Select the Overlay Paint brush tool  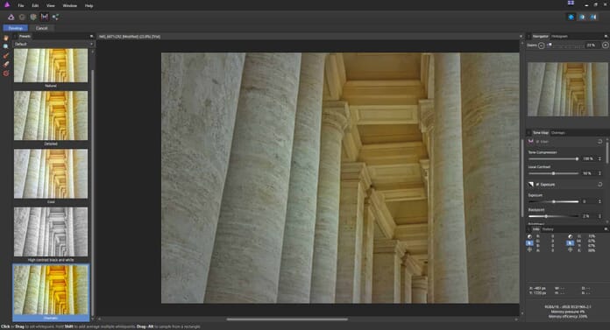(x=6, y=55)
